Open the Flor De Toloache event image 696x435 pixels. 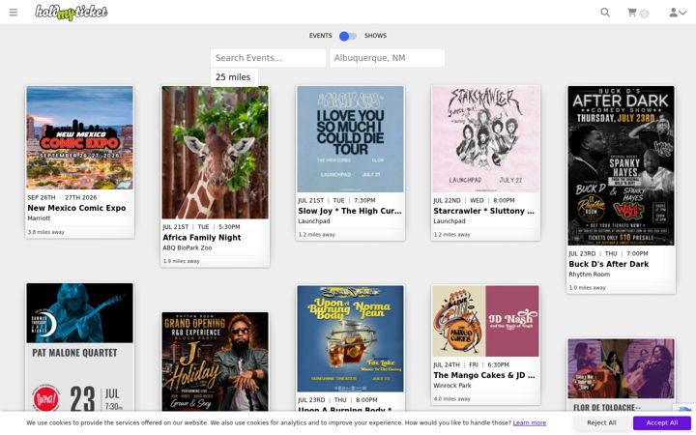[622, 369]
